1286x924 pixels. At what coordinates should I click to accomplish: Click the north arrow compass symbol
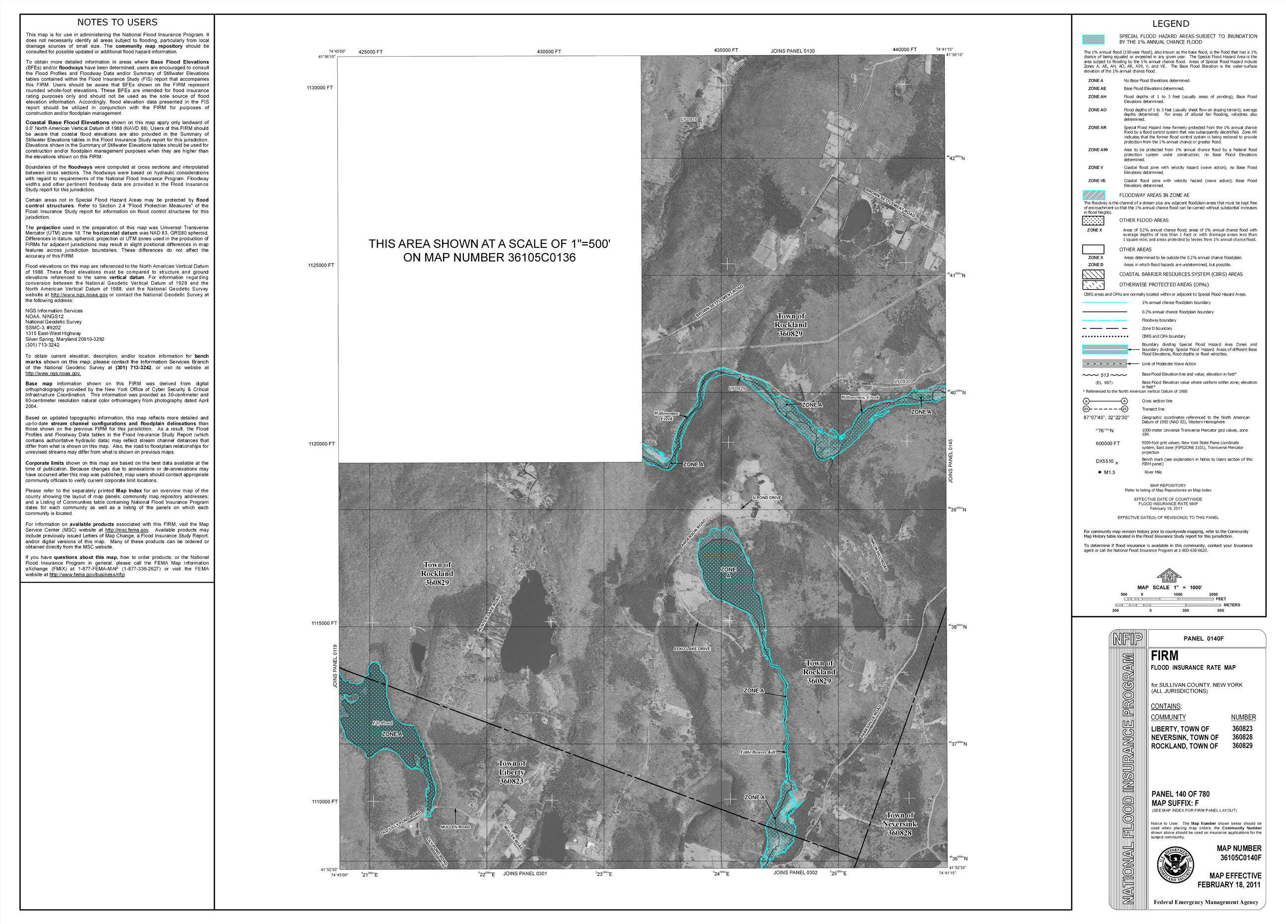[1168, 575]
